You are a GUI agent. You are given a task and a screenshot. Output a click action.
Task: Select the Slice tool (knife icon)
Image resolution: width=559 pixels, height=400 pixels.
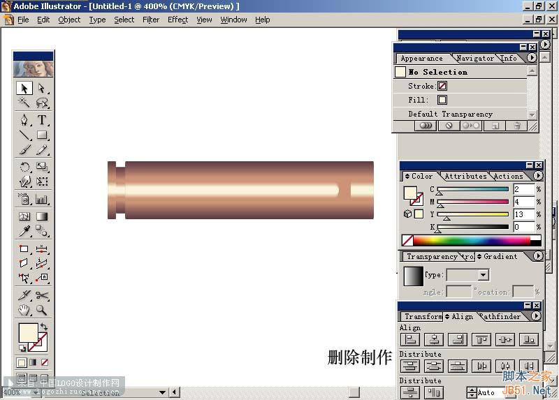point(24,295)
